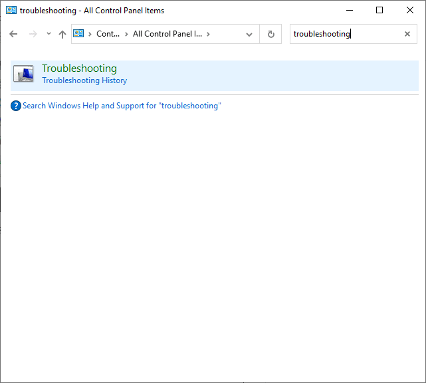The image size is (426, 383).
Task: Open Troubleshooting History link
Action: tap(84, 80)
